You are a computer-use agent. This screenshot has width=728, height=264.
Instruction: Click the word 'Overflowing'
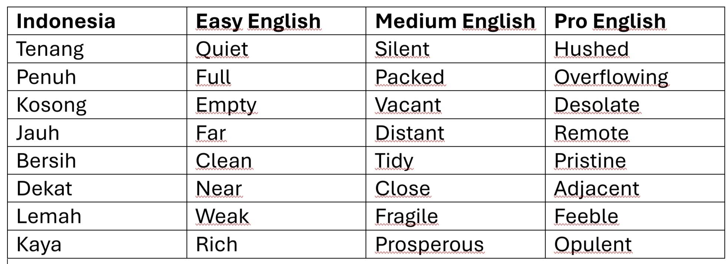(611, 77)
